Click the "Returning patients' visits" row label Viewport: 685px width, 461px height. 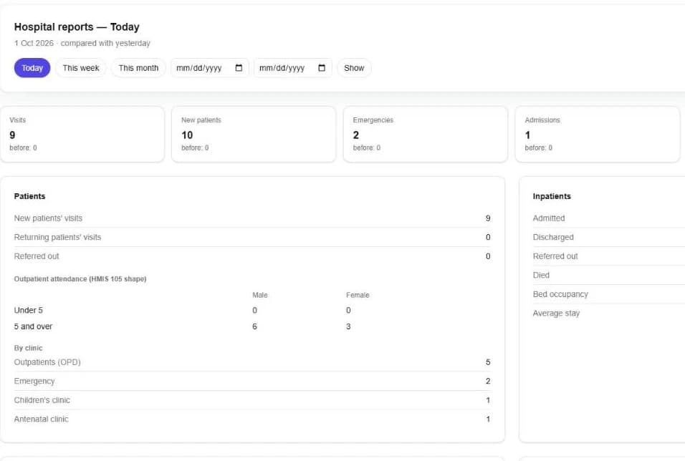tap(57, 237)
